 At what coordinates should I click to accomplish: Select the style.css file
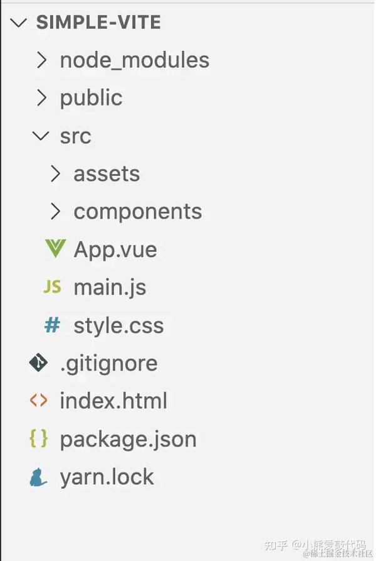pyautogui.click(x=118, y=325)
